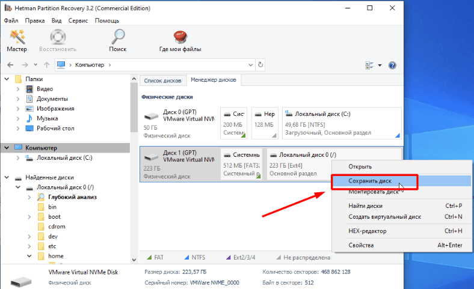Viewport: 474px width, 289px height.
Task: Open the Сервис menu
Action: (78, 20)
